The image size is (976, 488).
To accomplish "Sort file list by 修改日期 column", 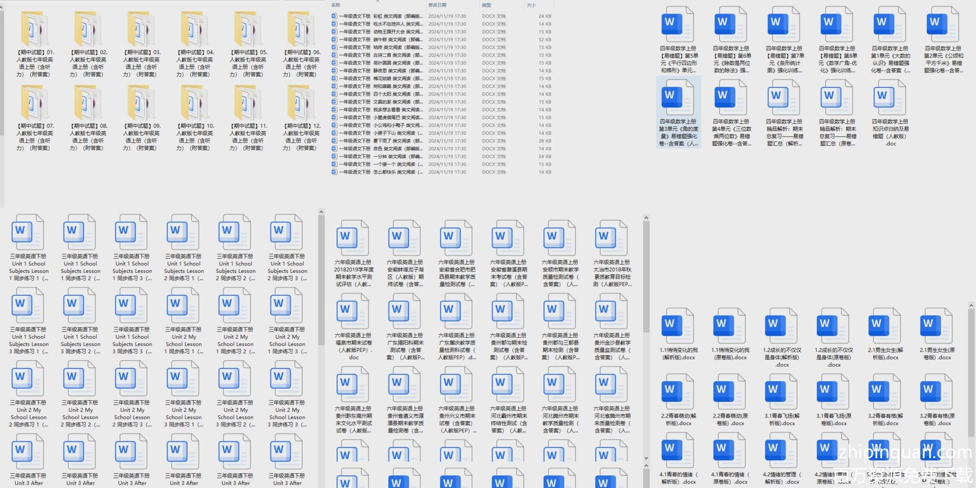I will (x=437, y=5).
